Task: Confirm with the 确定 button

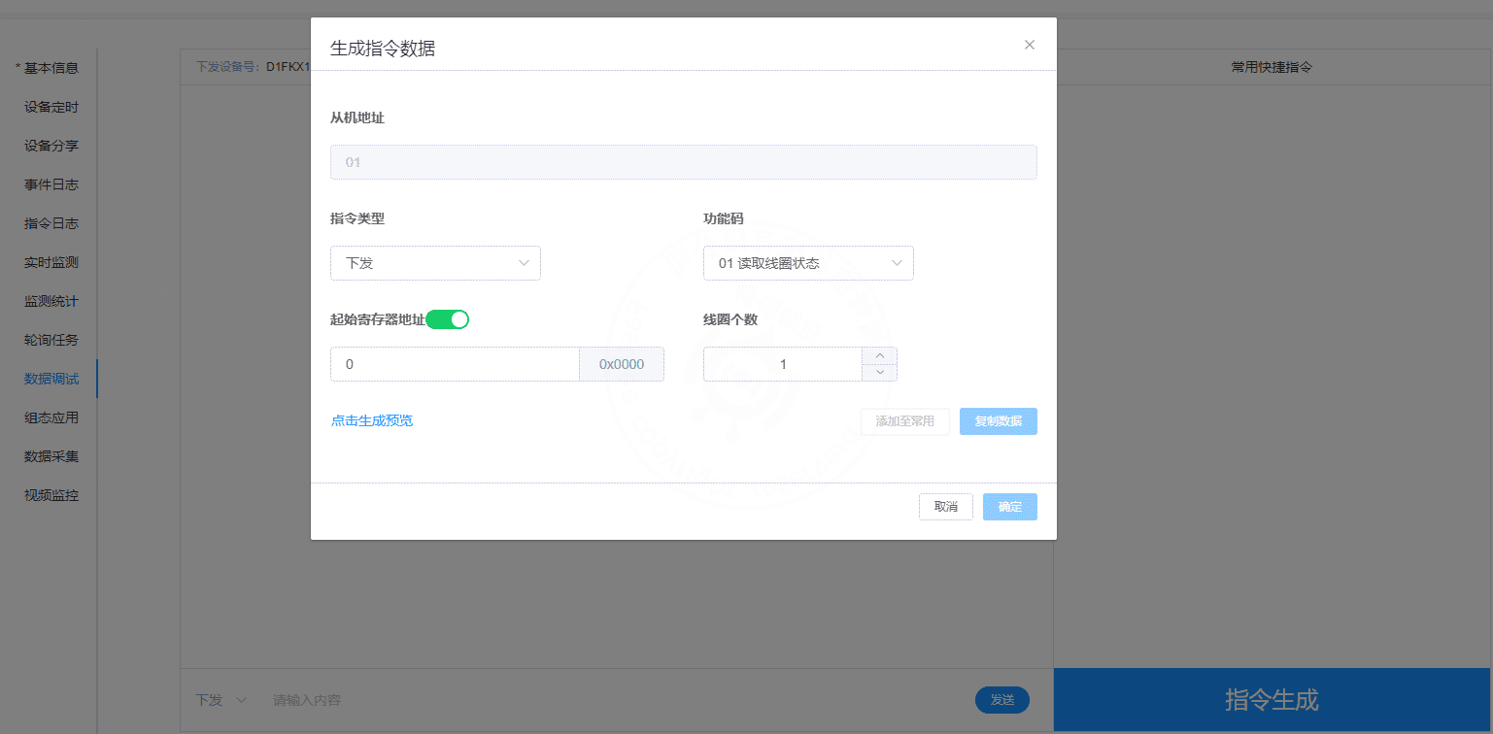Action: click(x=1010, y=507)
